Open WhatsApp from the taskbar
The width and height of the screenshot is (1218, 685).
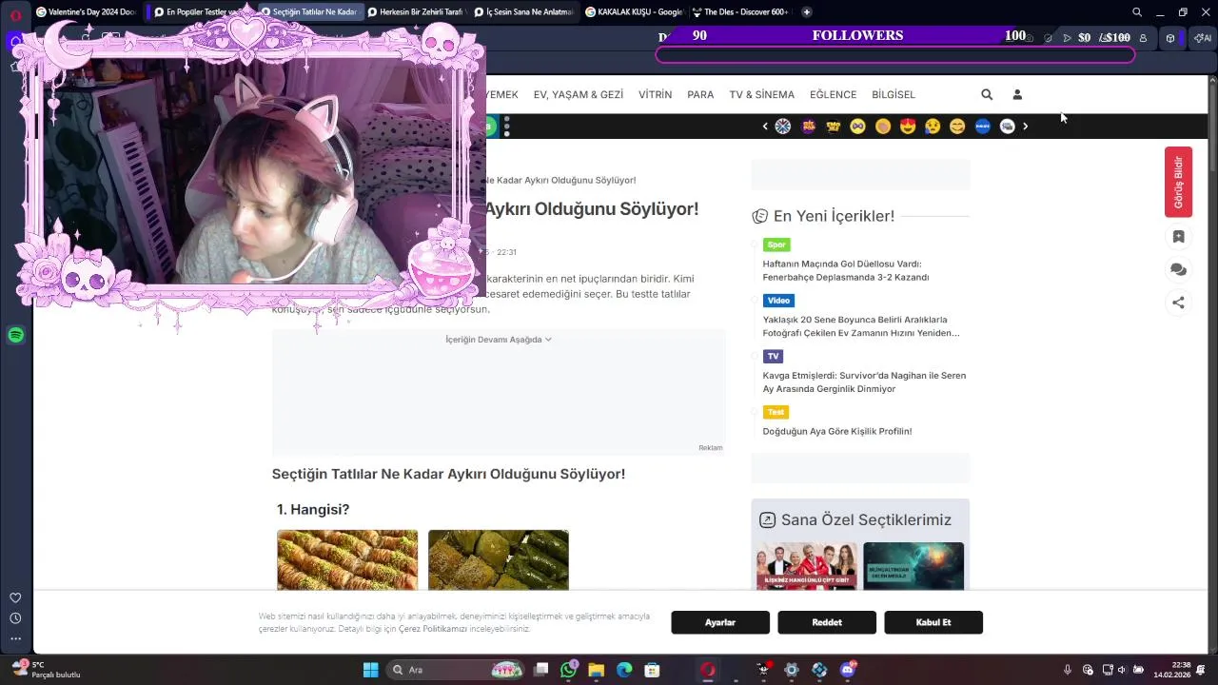click(569, 670)
